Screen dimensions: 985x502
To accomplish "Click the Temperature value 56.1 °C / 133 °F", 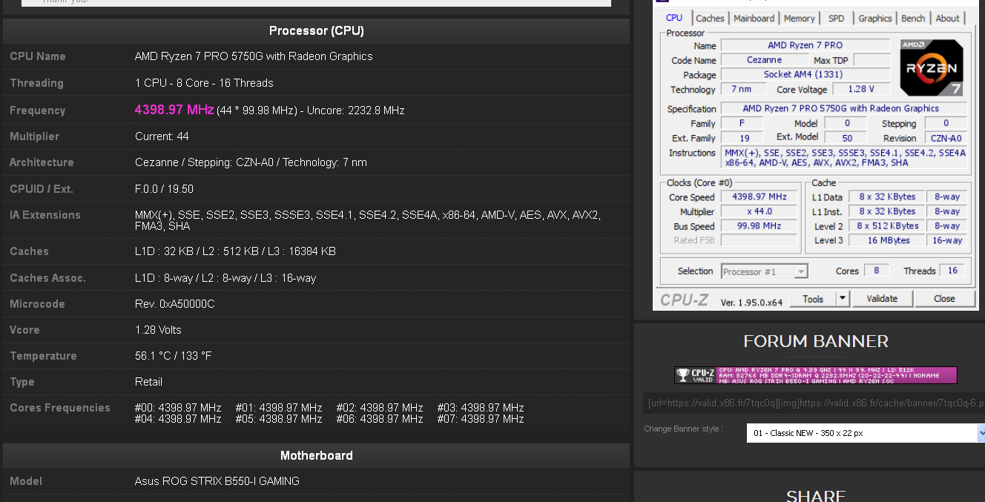I will click(x=174, y=356).
